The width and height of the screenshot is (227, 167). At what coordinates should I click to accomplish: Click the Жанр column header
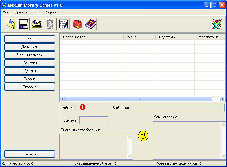coord(140,37)
